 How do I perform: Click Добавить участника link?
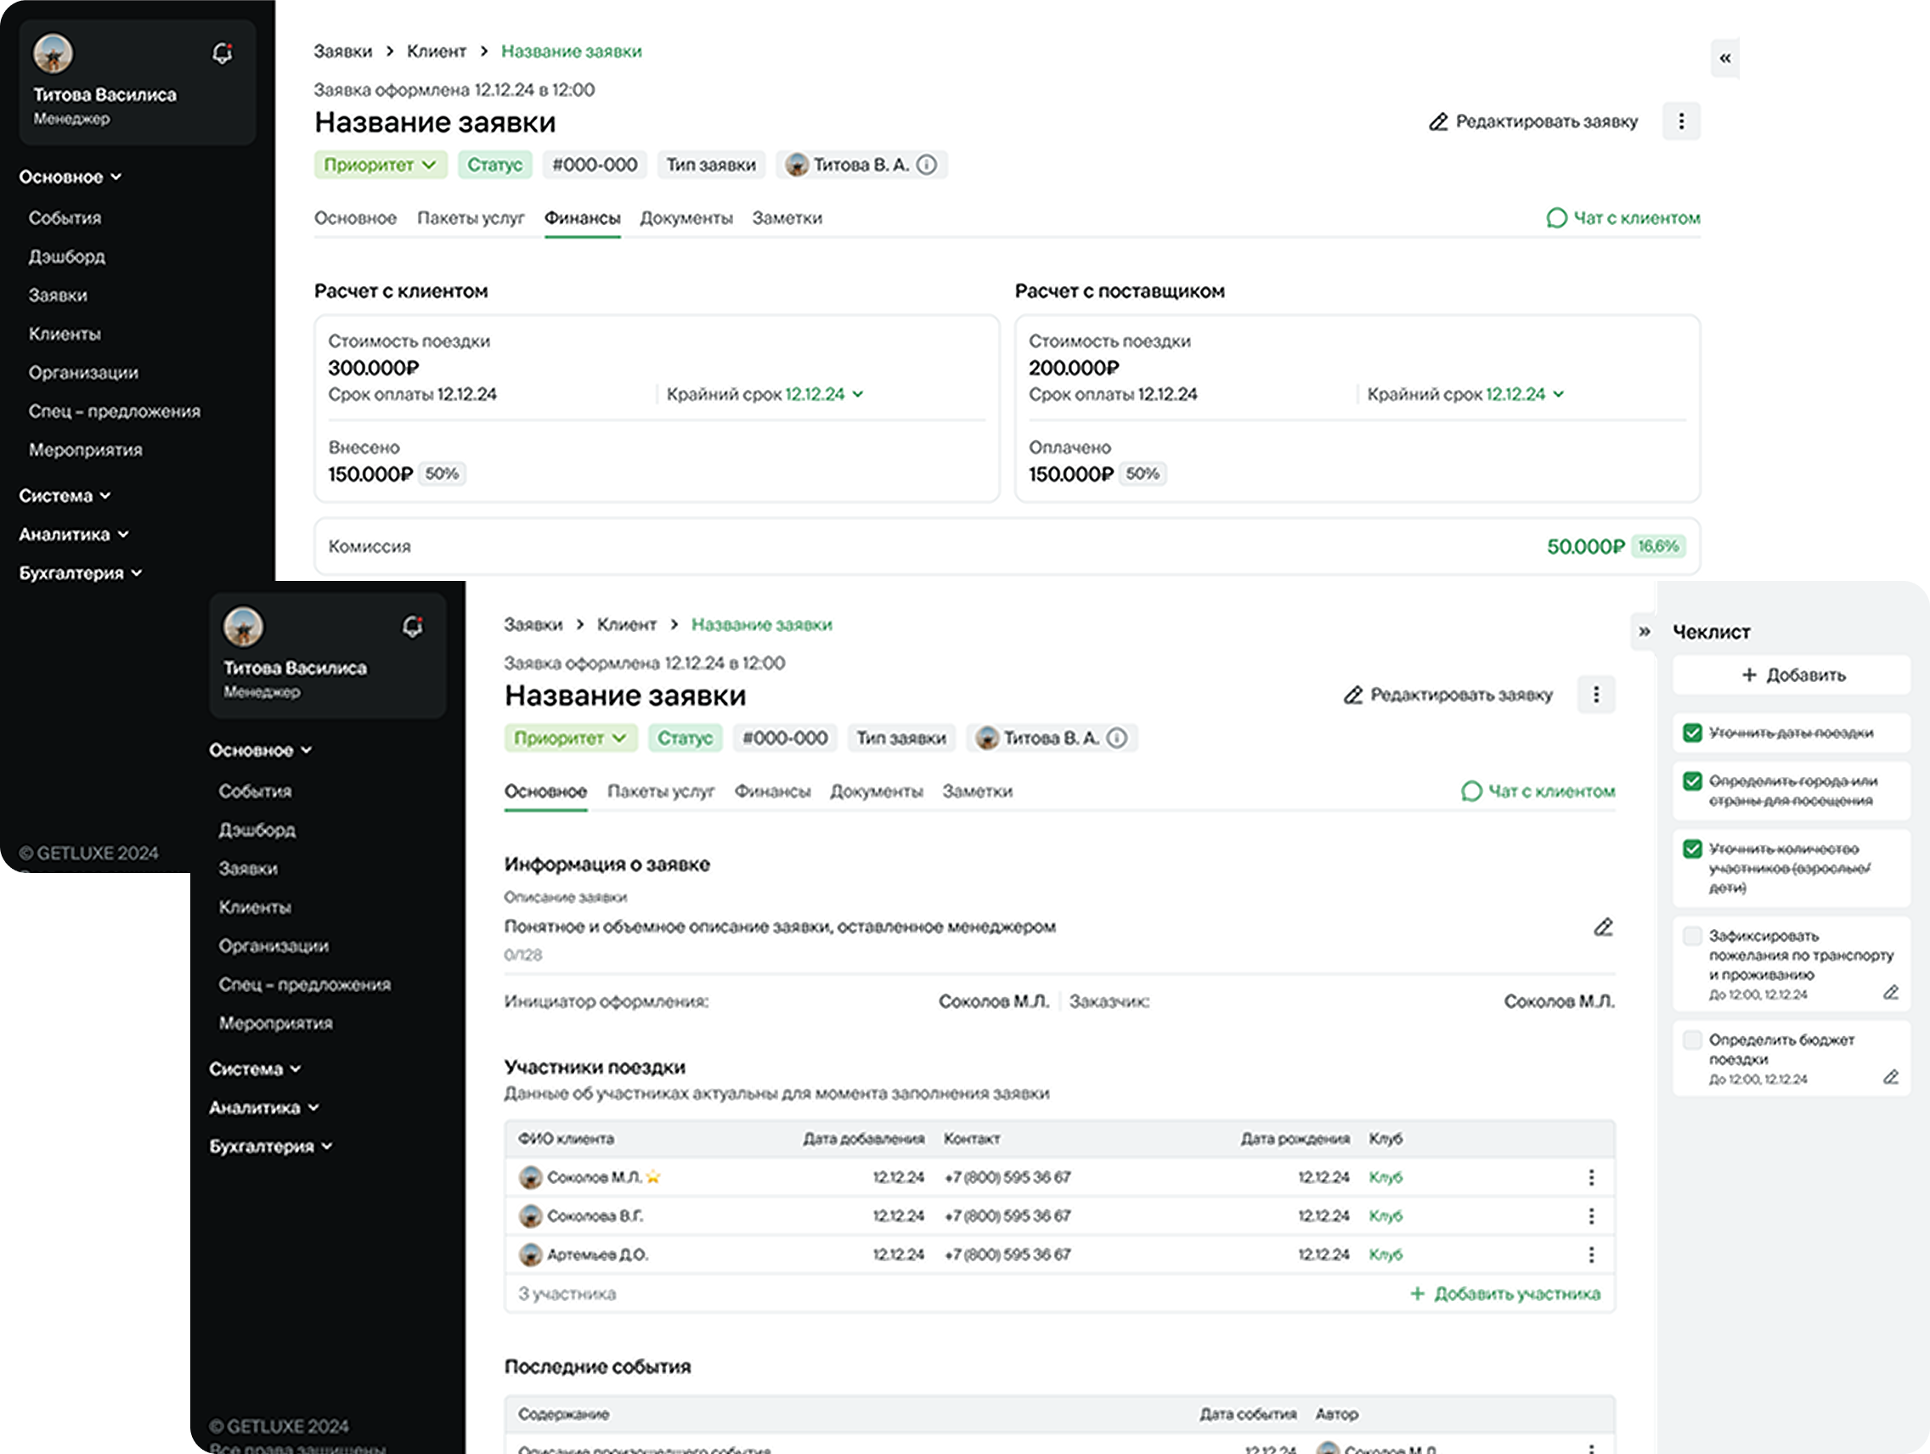point(1505,1293)
